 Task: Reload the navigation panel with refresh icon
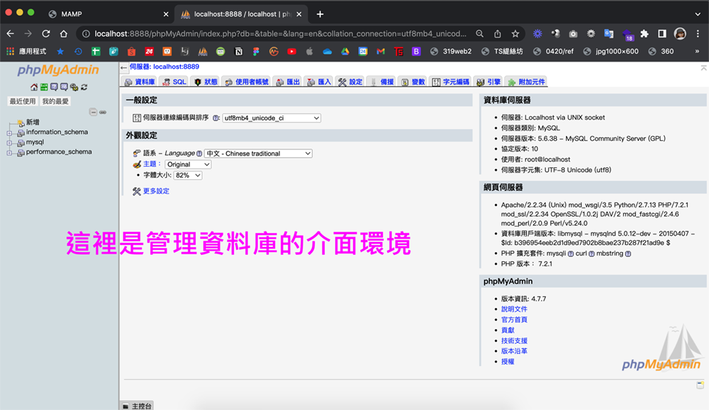pos(84,87)
